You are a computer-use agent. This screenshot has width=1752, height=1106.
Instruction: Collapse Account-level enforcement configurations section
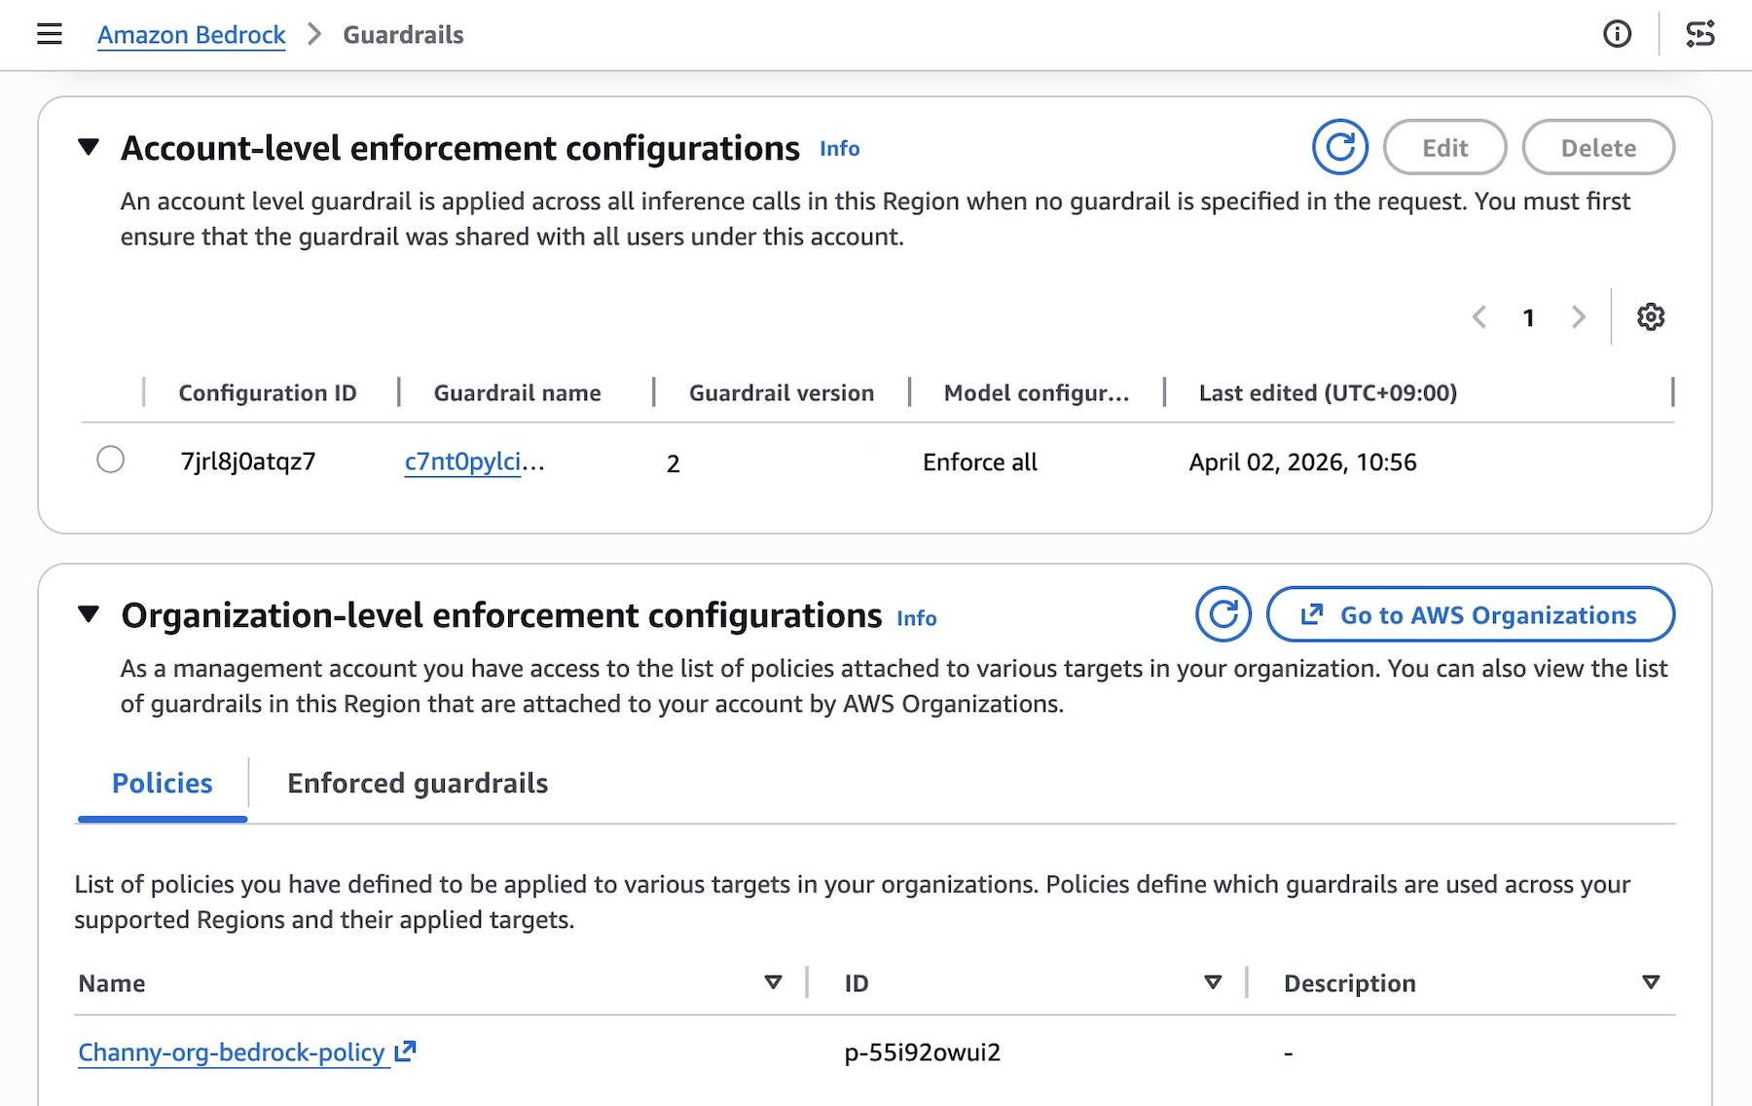(x=89, y=148)
